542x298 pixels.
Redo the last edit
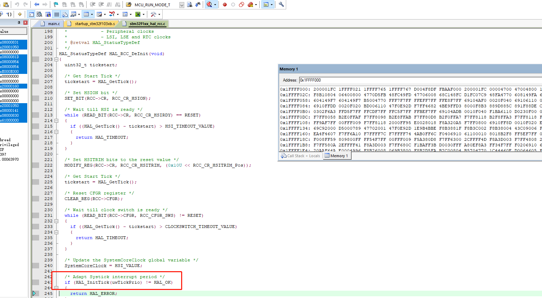[25, 5]
